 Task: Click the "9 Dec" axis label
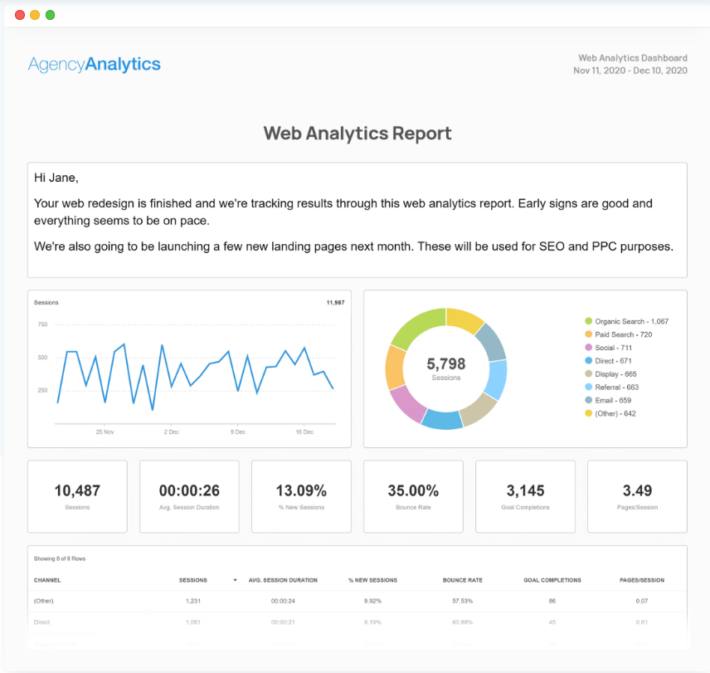[238, 432]
